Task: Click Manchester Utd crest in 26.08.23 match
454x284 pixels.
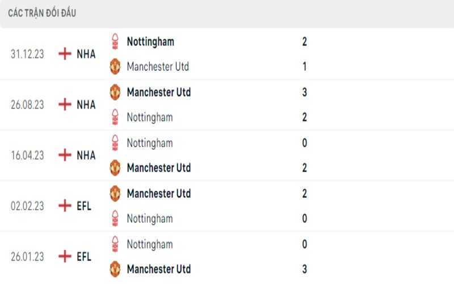Action: [x=115, y=92]
